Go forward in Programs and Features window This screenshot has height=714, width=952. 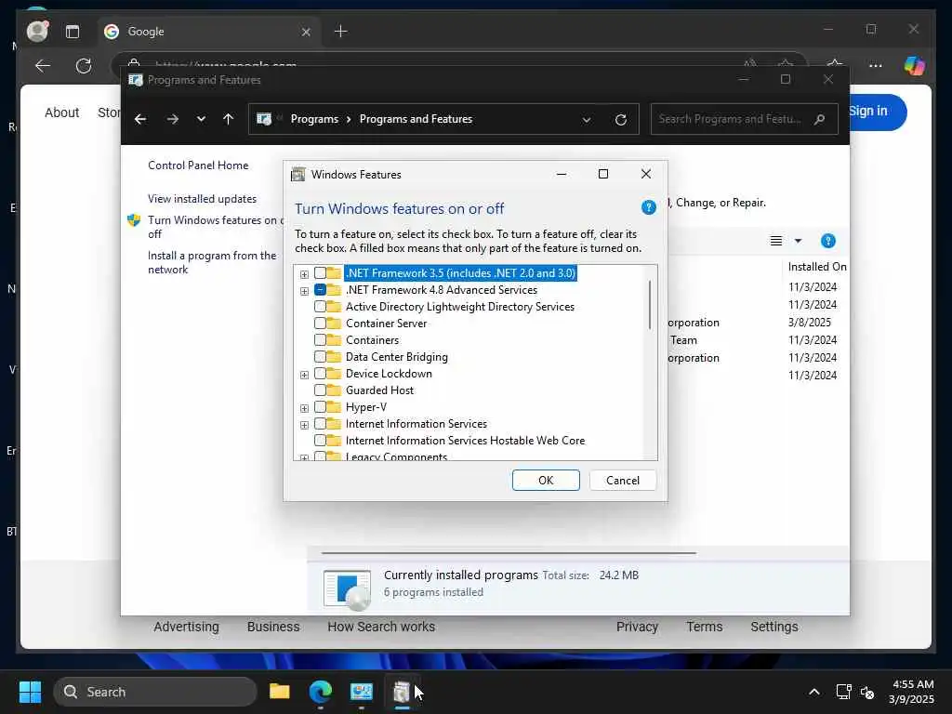(172, 119)
